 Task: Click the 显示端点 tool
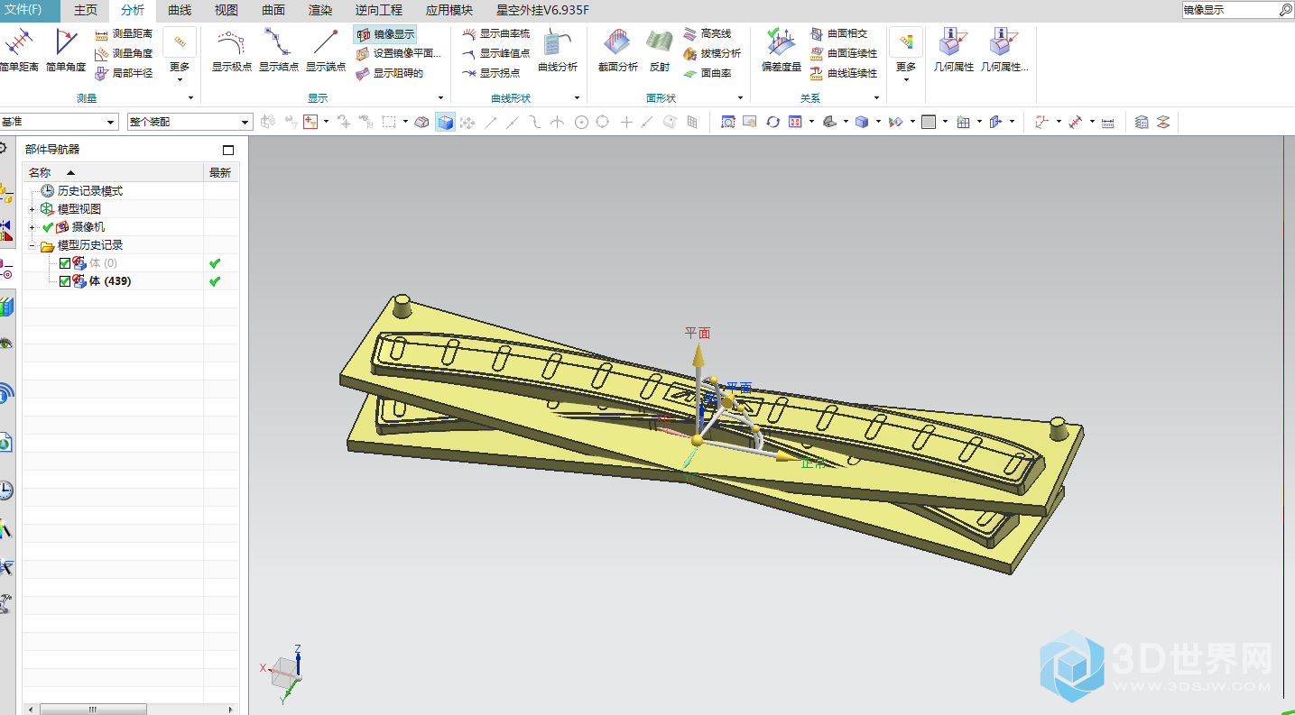tap(326, 50)
